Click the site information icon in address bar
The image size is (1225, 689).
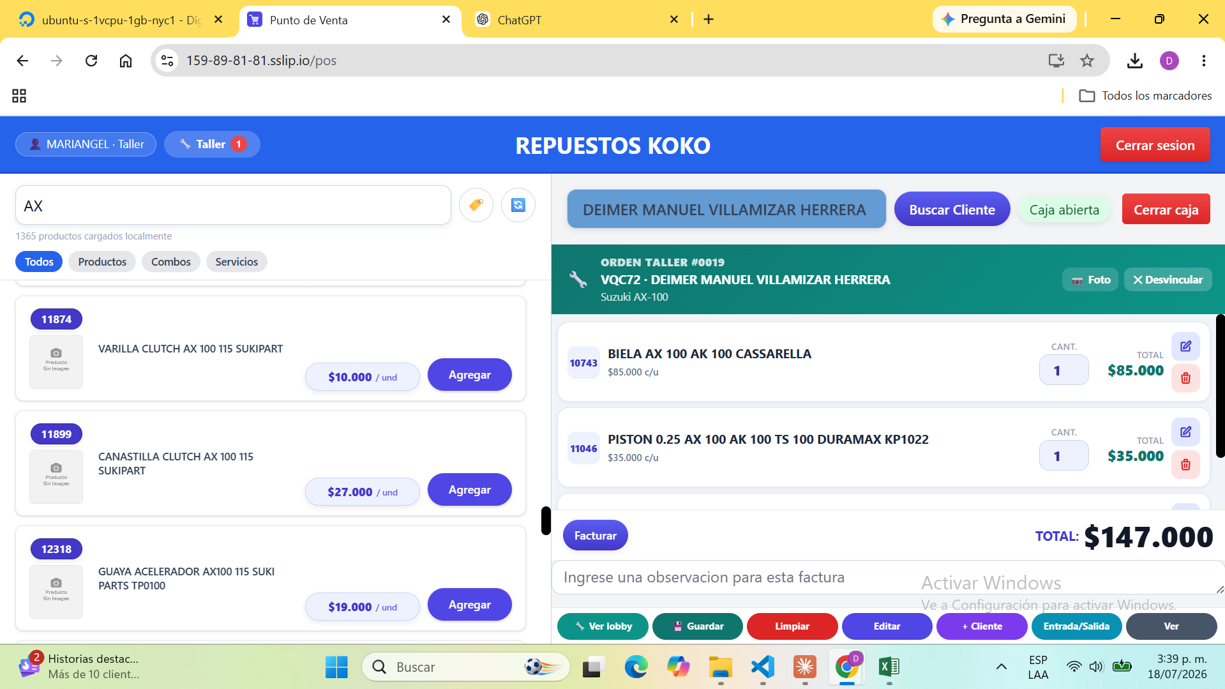coord(167,61)
